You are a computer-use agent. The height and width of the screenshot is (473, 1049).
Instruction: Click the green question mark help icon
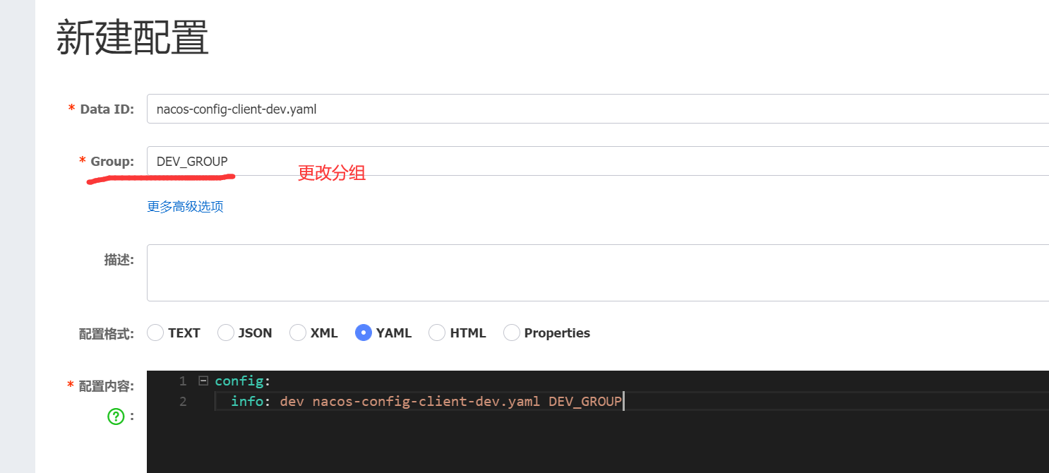[116, 417]
